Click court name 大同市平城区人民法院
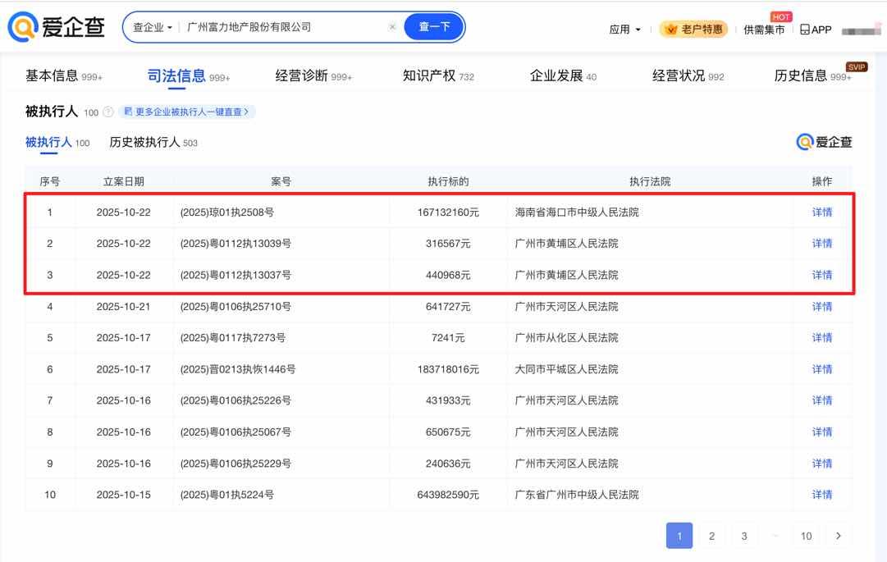Image resolution: width=887 pixels, height=562 pixels. coord(566,370)
